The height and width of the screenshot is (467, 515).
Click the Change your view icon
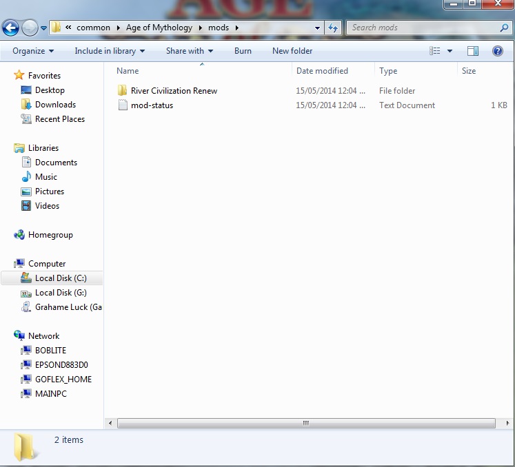(434, 50)
